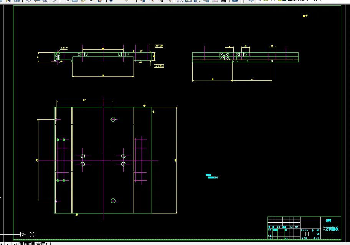The image size is (350, 245).
Task: Switch to the 布局1 layout tab
Action: (x=42, y=243)
